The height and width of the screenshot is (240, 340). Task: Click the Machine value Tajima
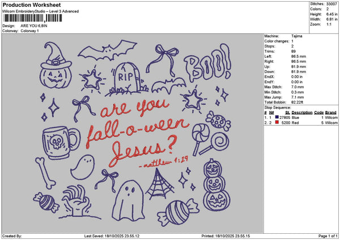tap(296, 36)
